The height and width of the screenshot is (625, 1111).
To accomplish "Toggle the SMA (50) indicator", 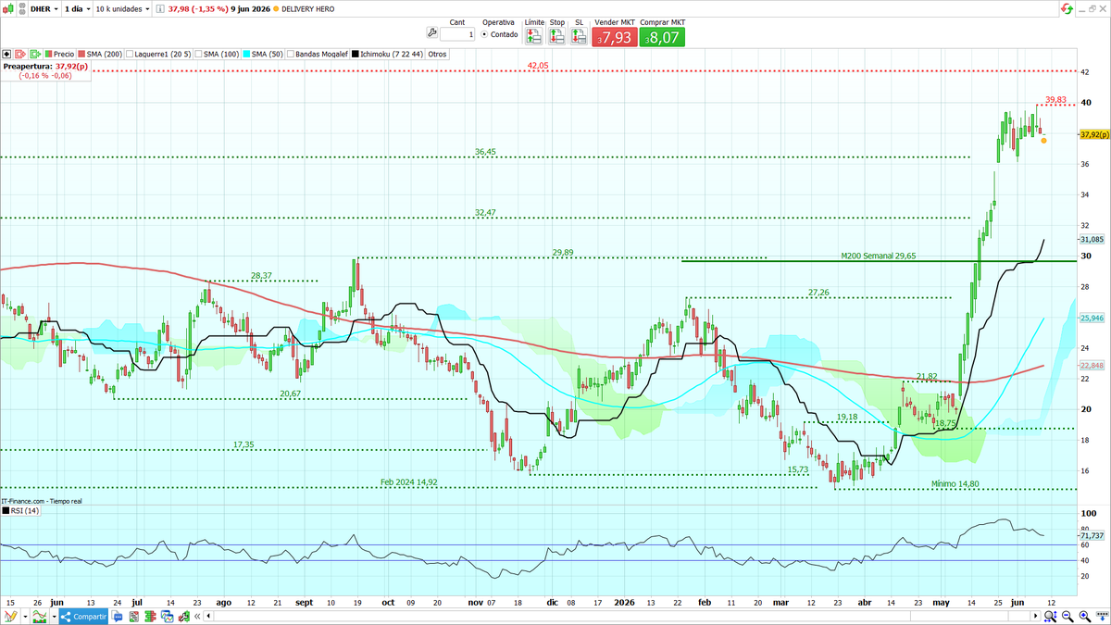I will [x=262, y=54].
